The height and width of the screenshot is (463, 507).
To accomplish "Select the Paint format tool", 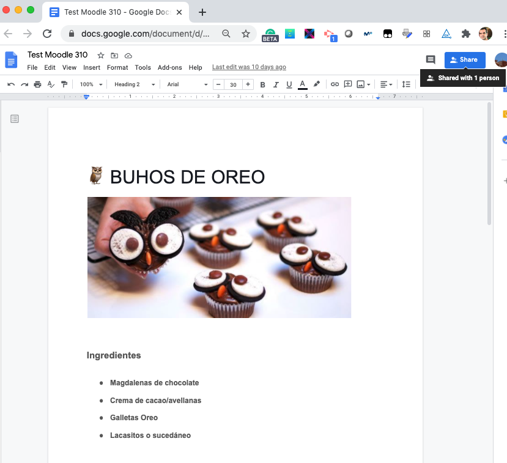I will (x=64, y=84).
